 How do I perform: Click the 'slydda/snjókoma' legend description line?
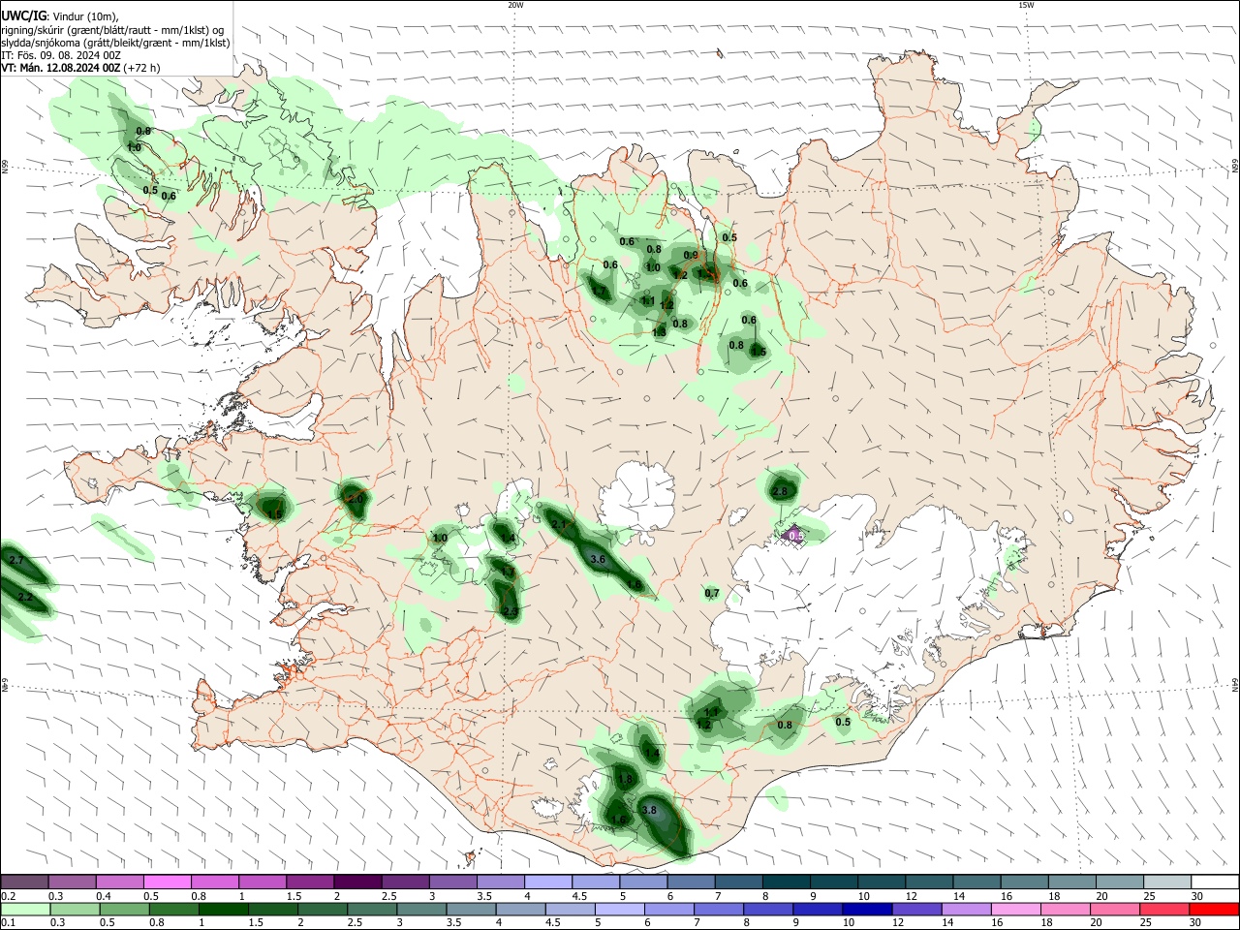pyautogui.click(x=115, y=43)
